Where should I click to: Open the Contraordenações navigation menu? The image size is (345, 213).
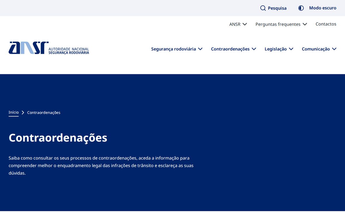coord(233,49)
